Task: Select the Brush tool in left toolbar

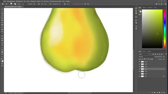Action: (2, 27)
